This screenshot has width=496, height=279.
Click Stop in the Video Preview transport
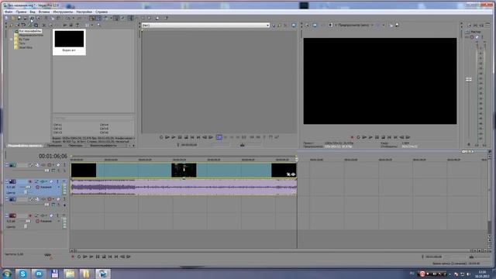point(383,137)
